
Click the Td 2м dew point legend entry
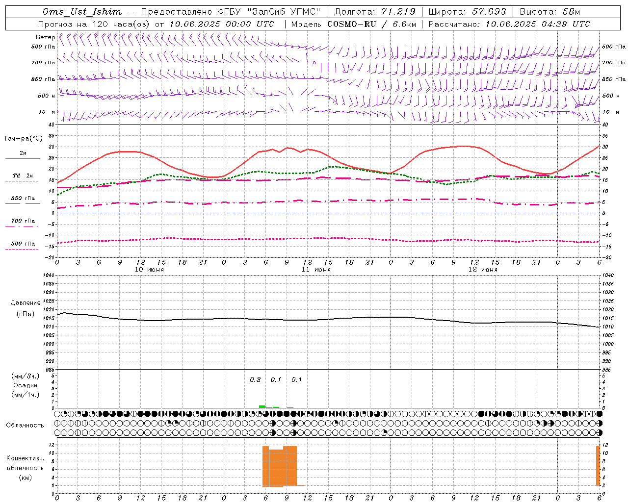tap(23, 177)
